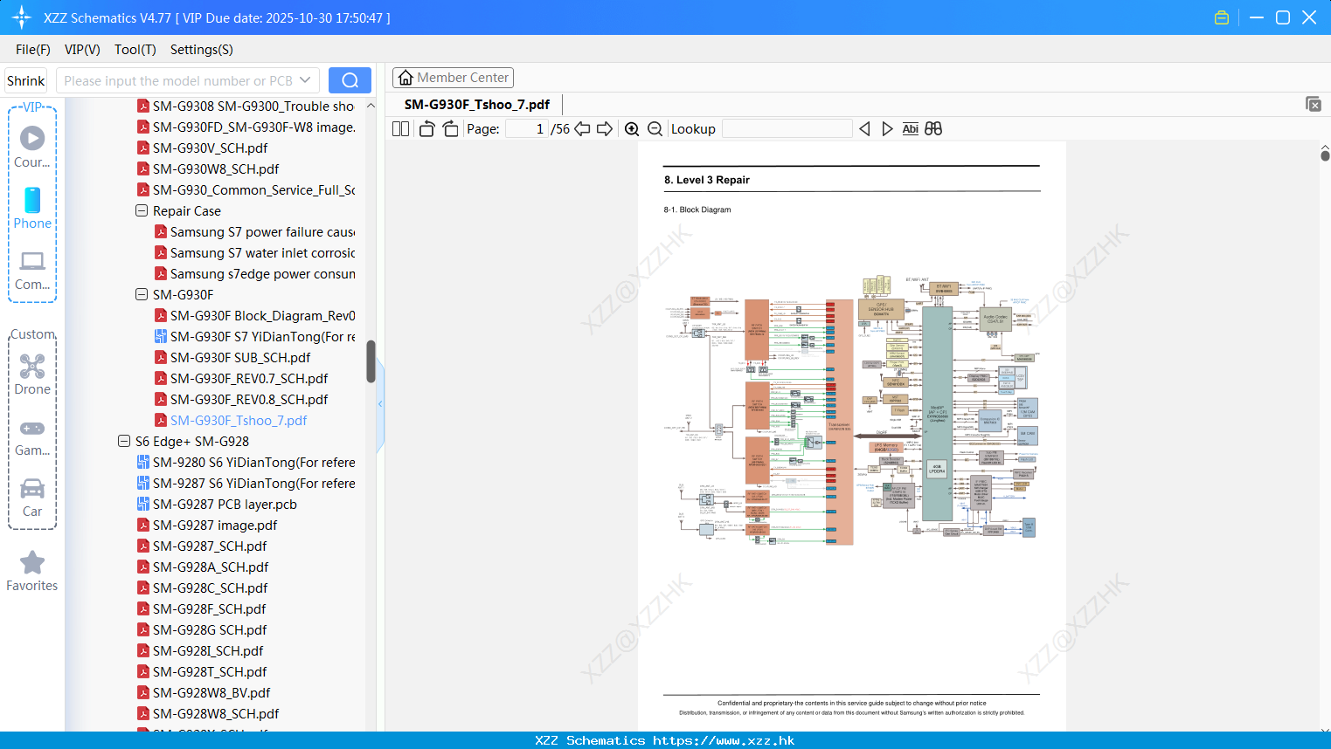This screenshot has height=749, width=1331.
Task: Open SM-G928W8_BV.pdf
Action: click(211, 693)
